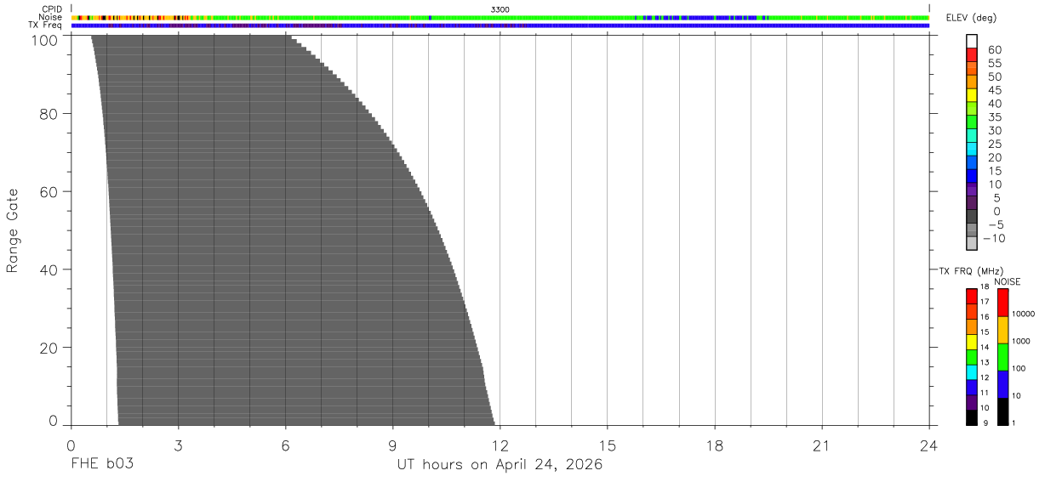
Task: Click the x-axis tick label '12'
Action: (500, 445)
